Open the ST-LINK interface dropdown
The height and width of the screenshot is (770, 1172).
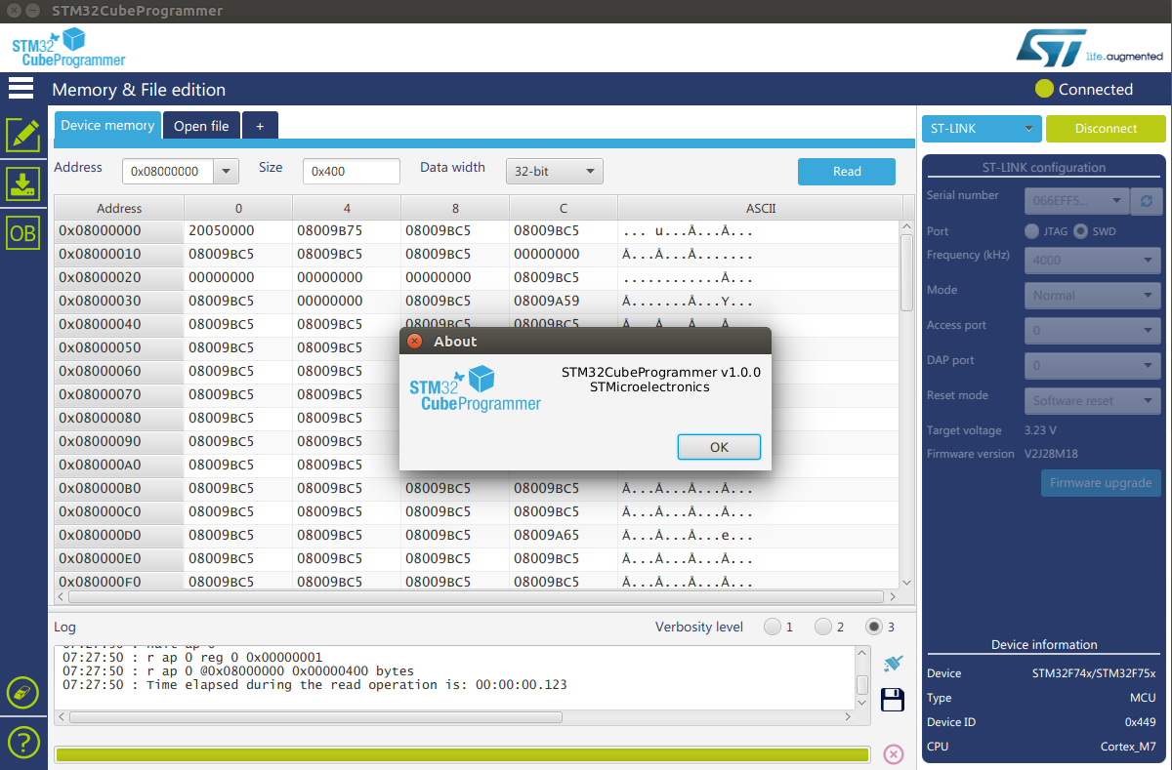tap(982, 128)
